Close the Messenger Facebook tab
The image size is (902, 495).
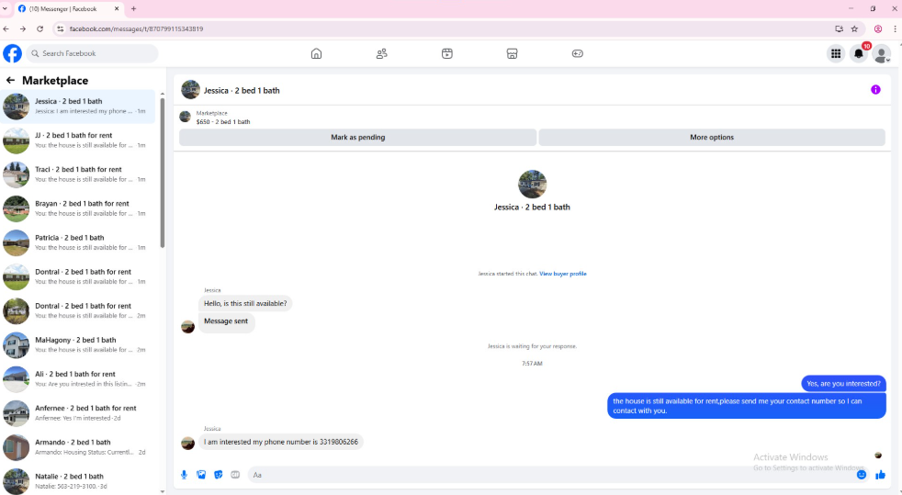117,8
